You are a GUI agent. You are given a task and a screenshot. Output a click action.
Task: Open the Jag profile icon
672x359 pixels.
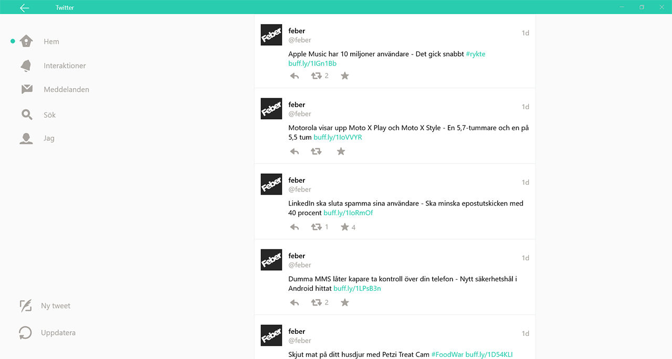click(x=25, y=138)
